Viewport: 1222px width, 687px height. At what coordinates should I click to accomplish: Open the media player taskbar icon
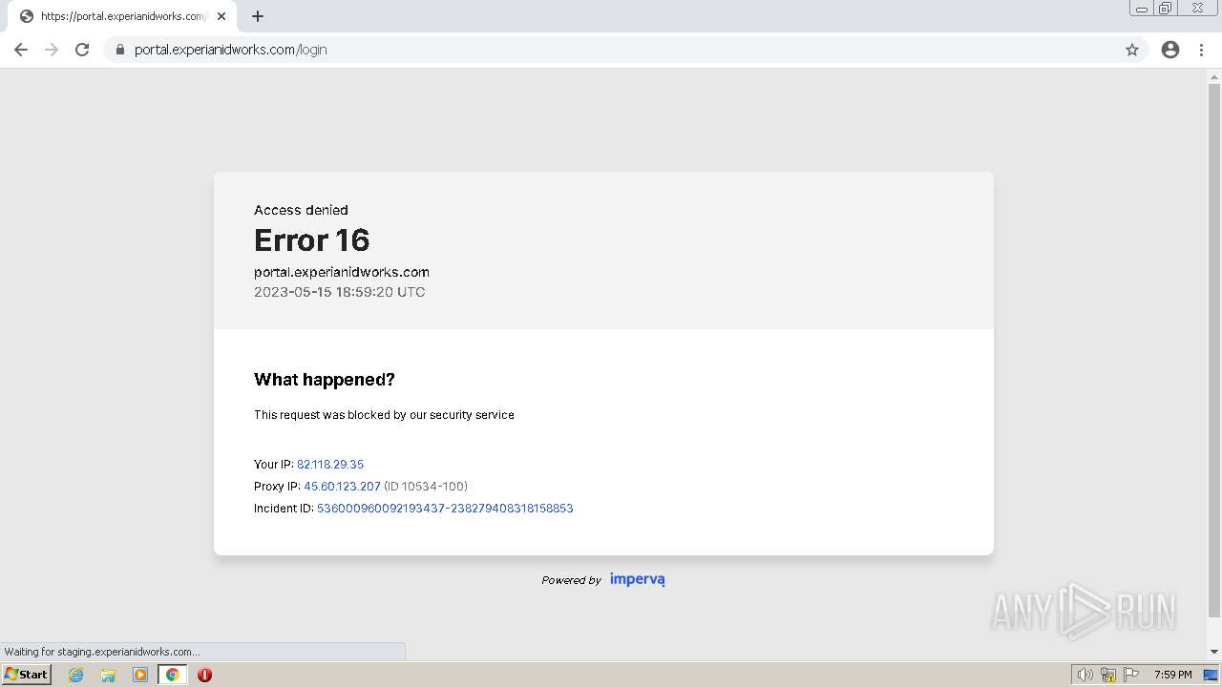tap(140, 675)
